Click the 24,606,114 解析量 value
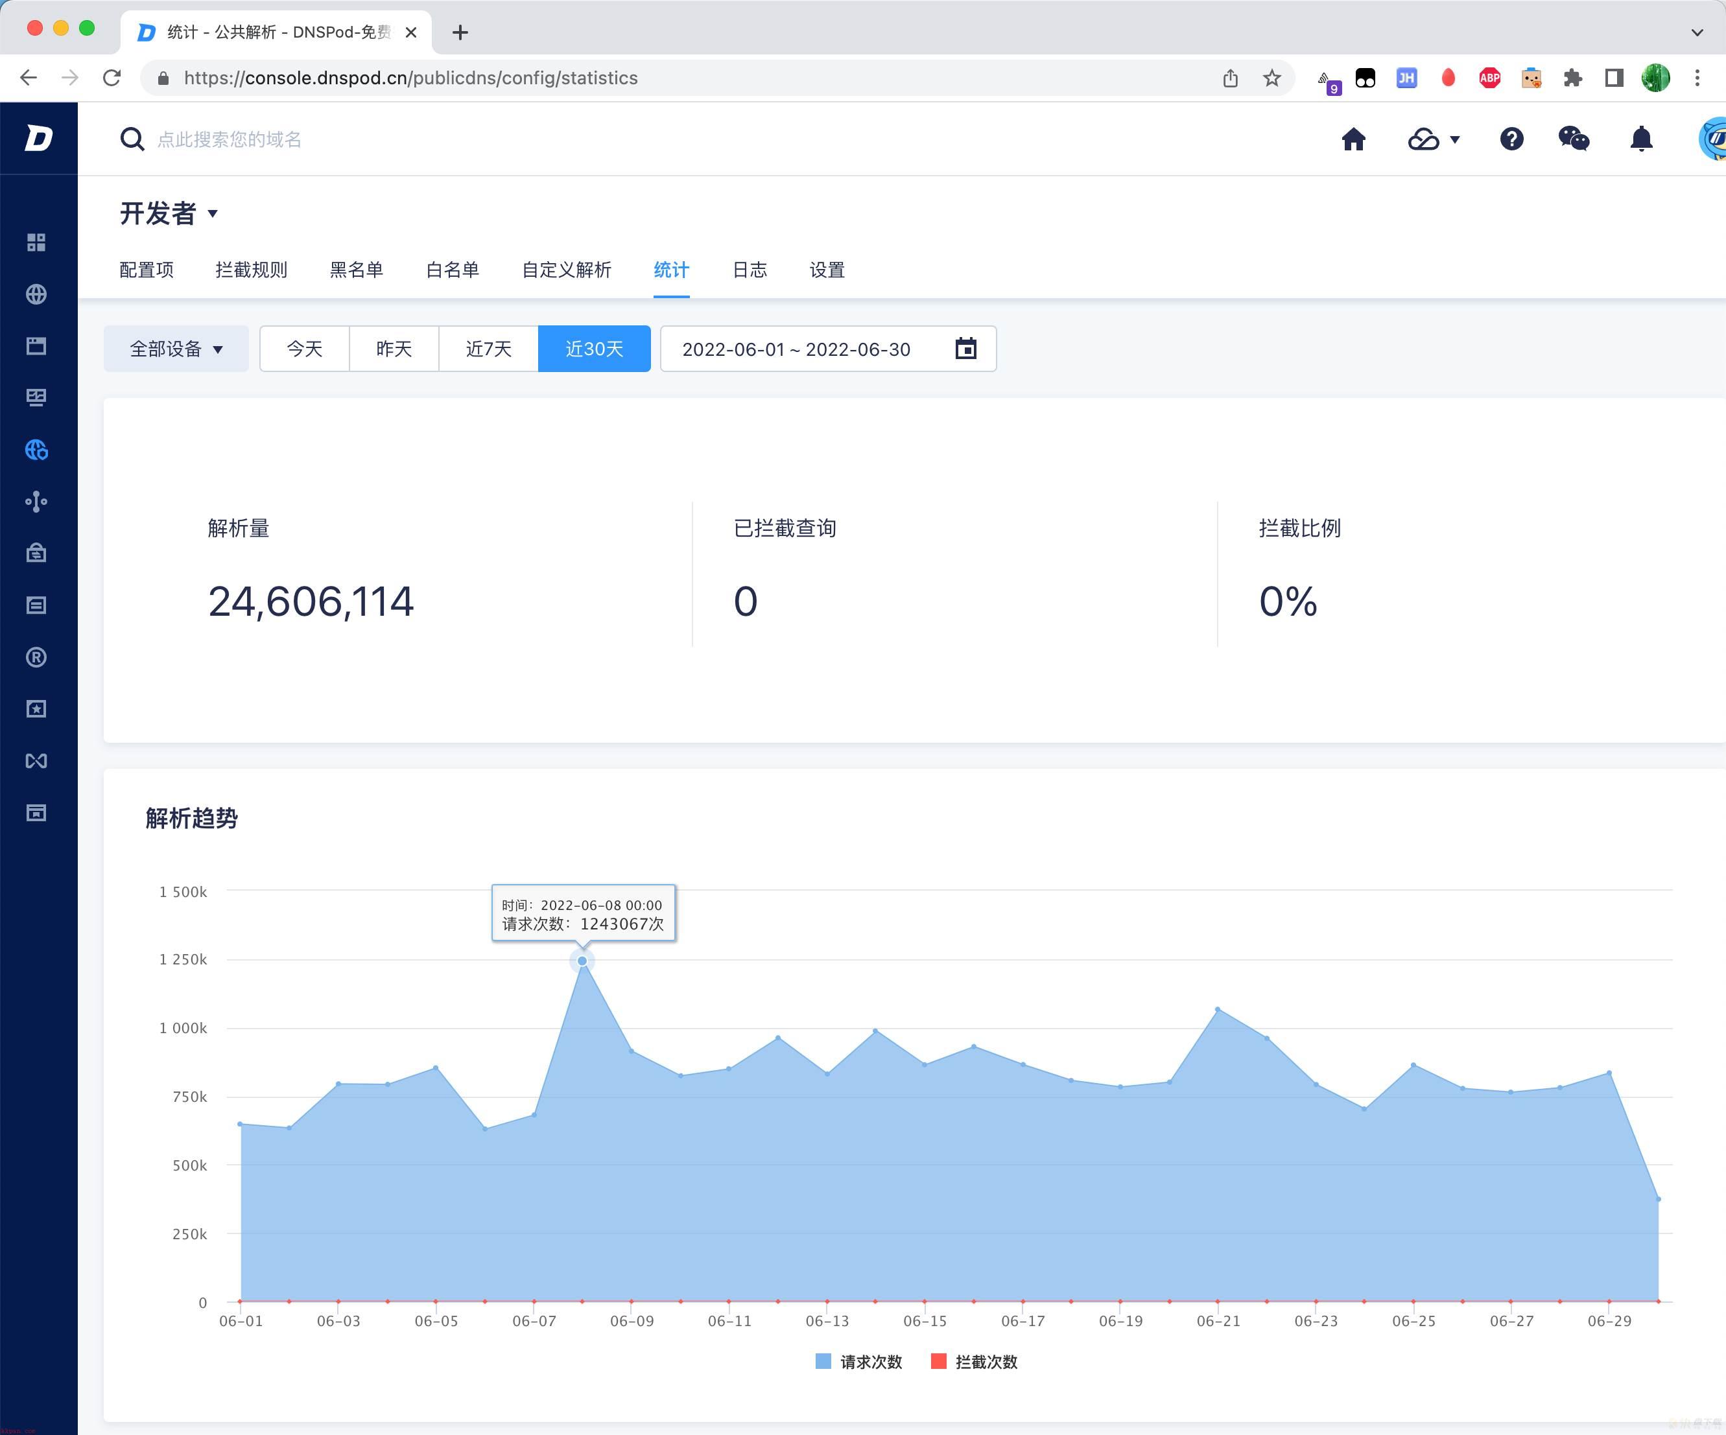 click(311, 601)
